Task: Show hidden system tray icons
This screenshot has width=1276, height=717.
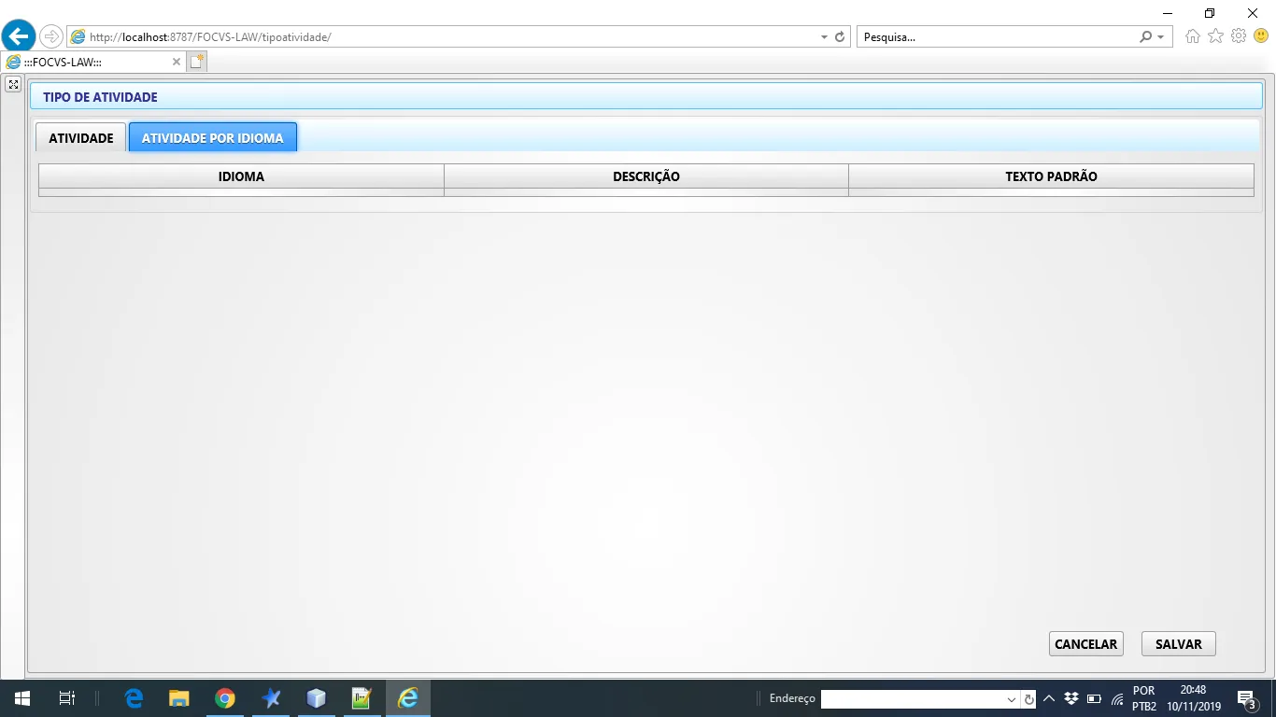Action: tap(1049, 698)
